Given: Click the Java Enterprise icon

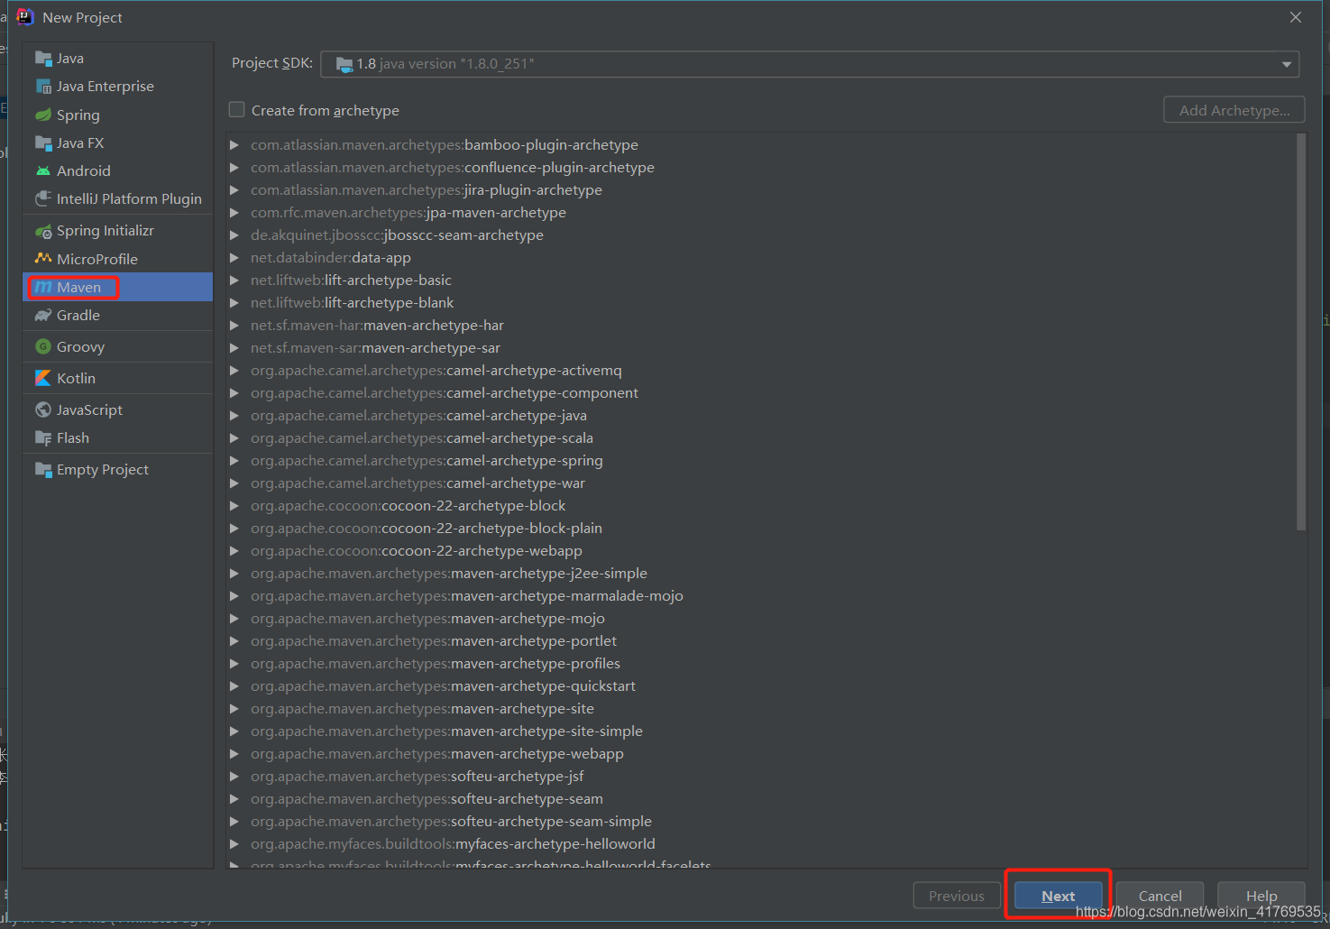Looking at the screenshot, I should pyautogui.click(x=43, y=87).
